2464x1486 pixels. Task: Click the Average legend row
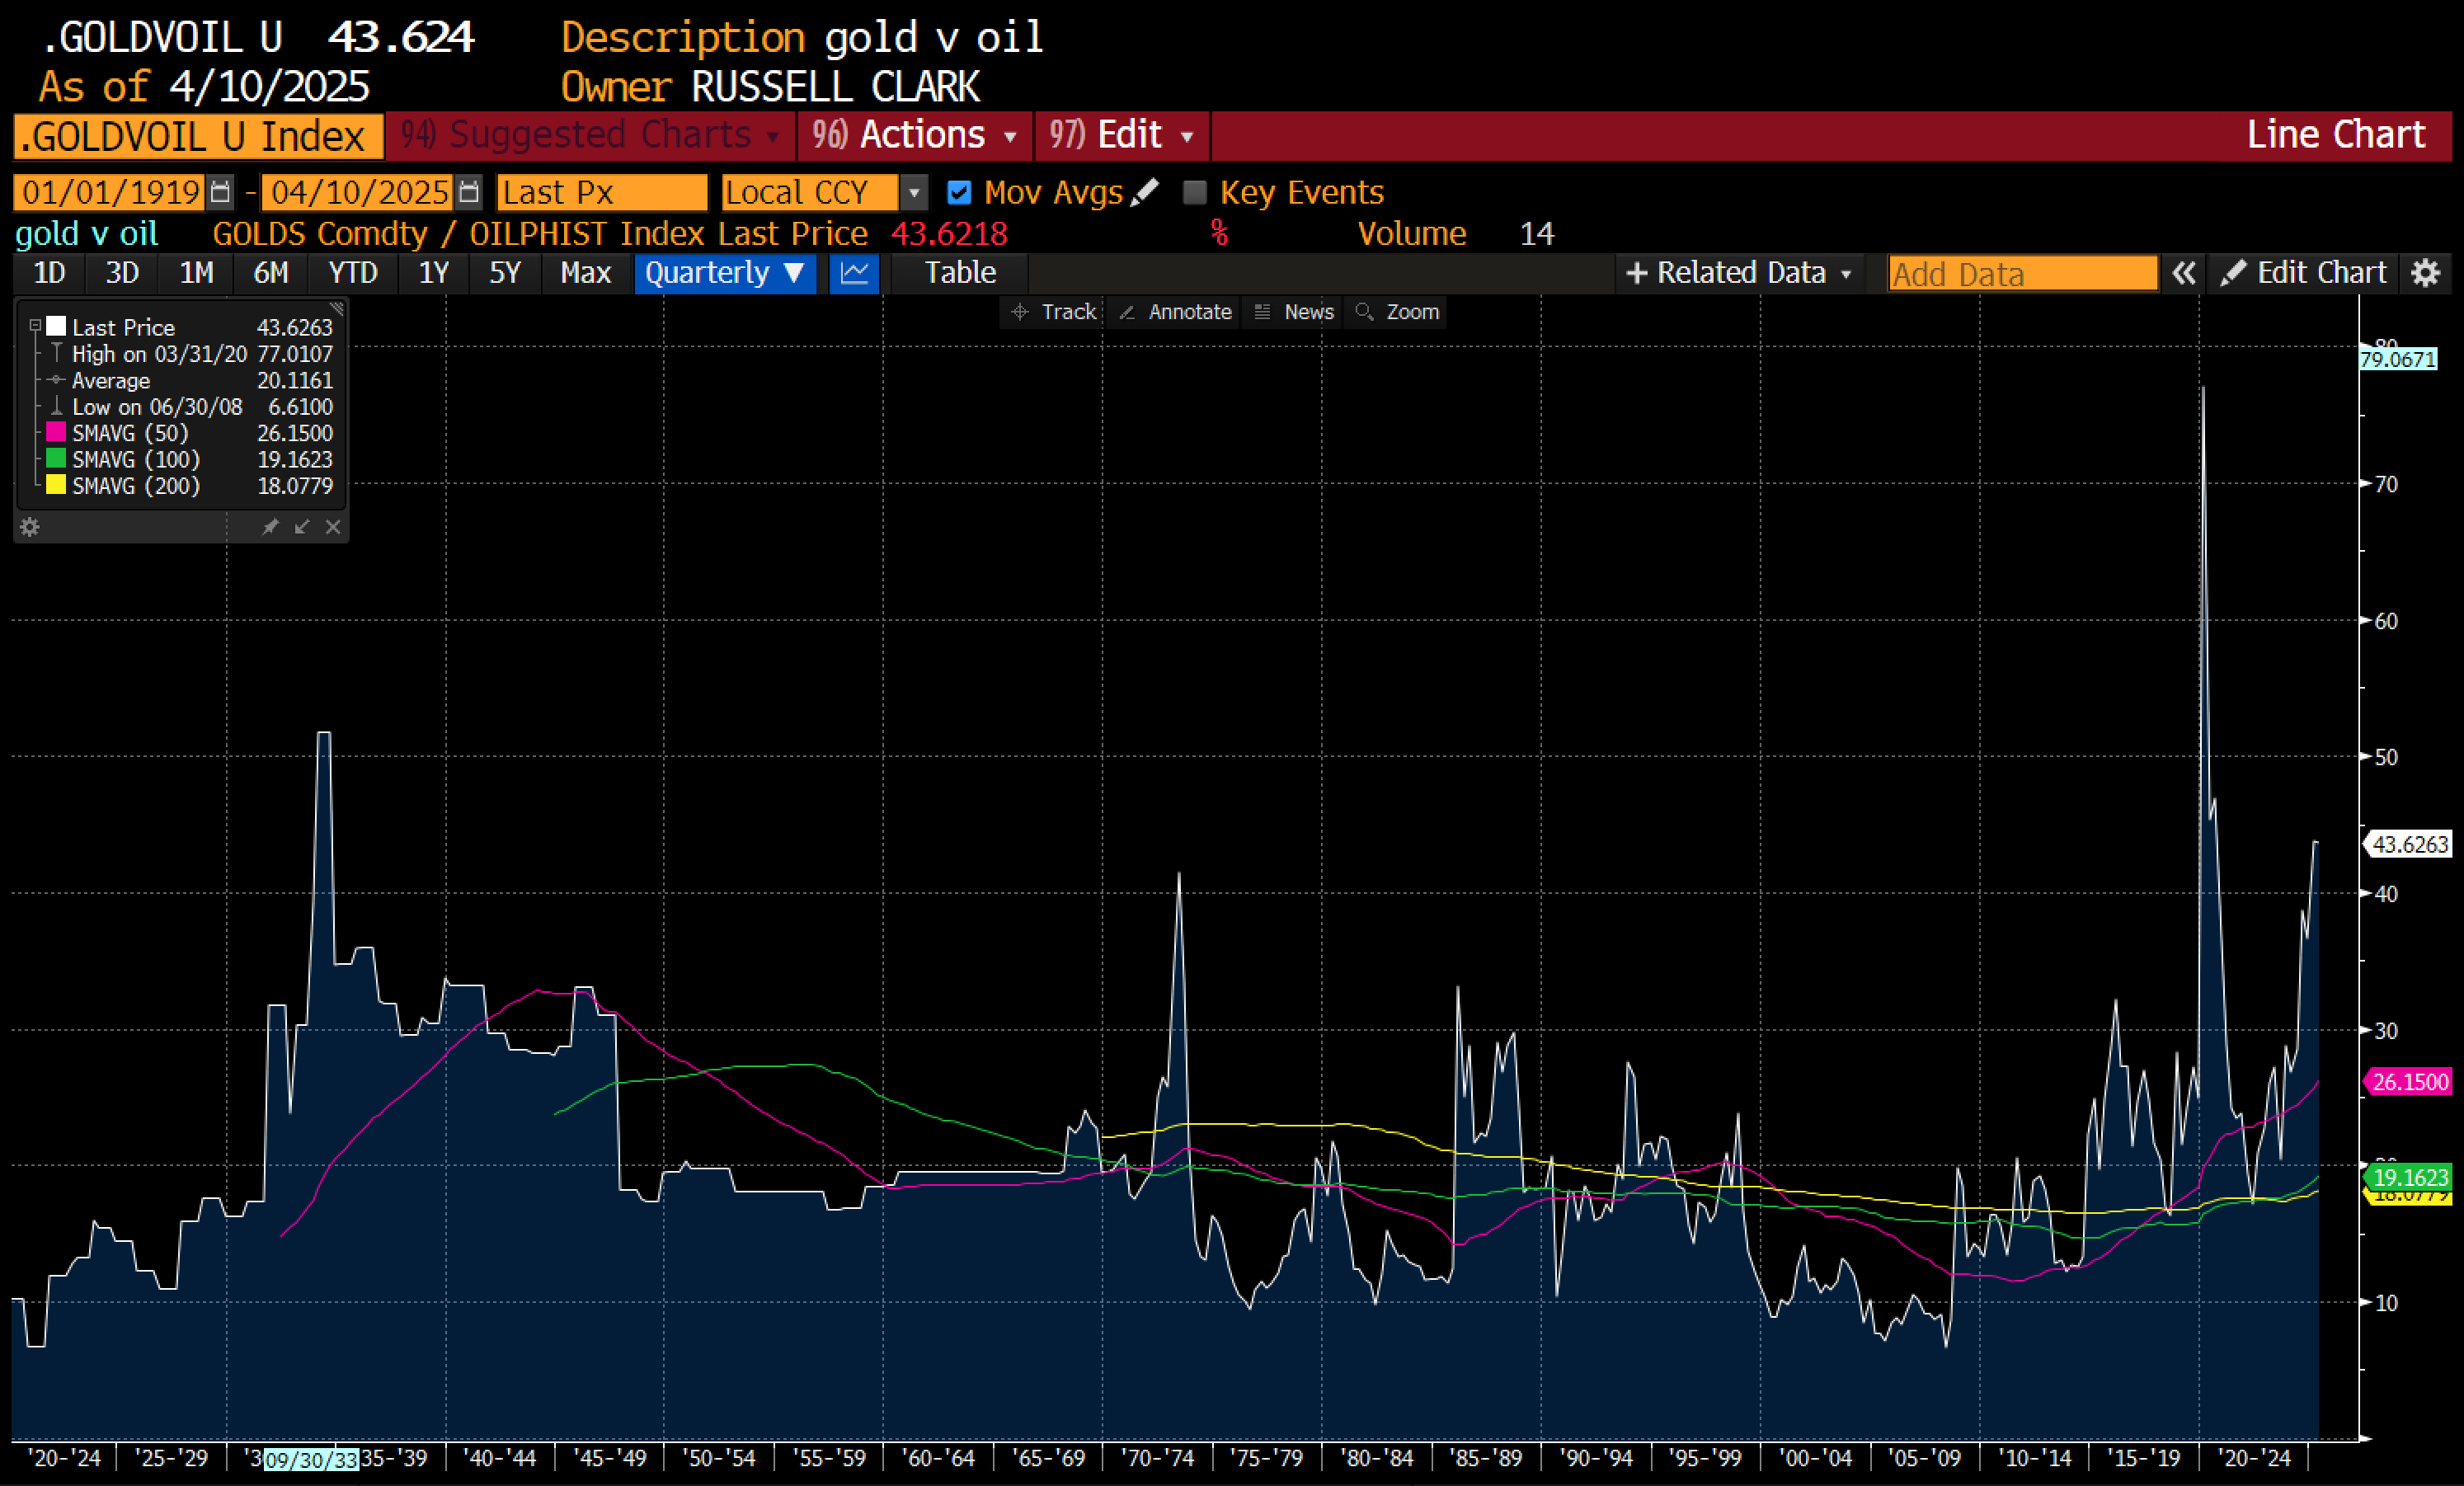click(190, 380)
